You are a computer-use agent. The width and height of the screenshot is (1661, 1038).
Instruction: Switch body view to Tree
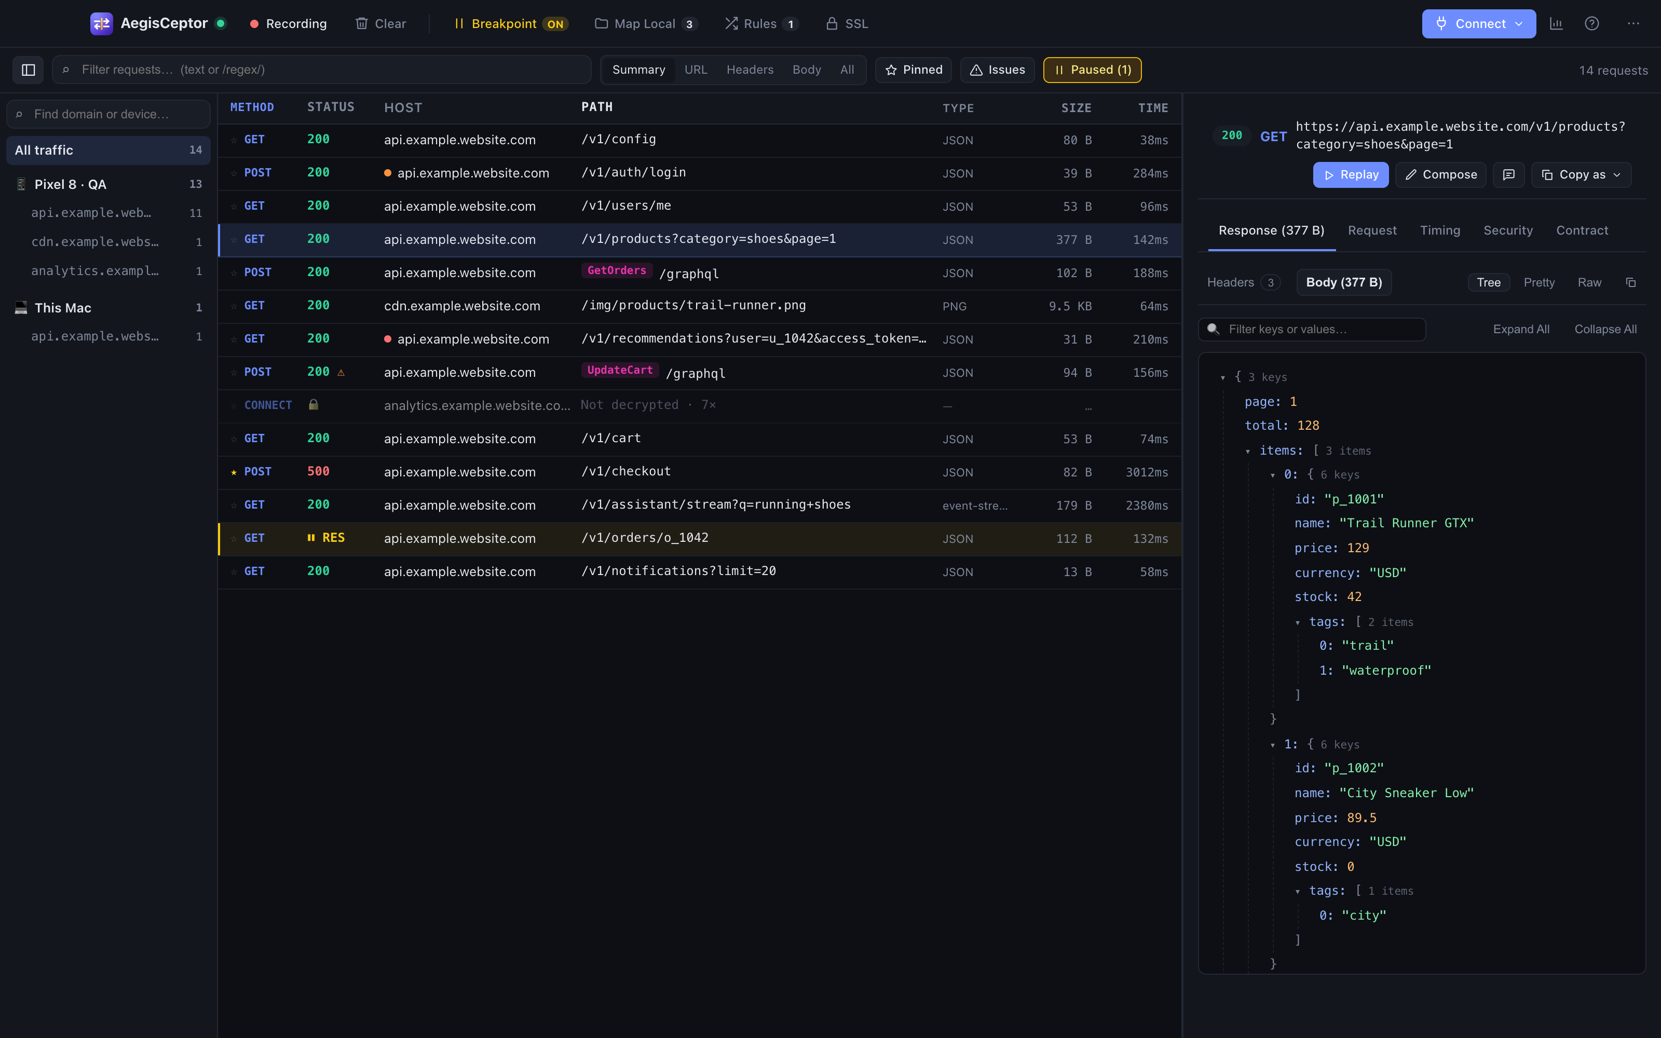click(1489, 282)
